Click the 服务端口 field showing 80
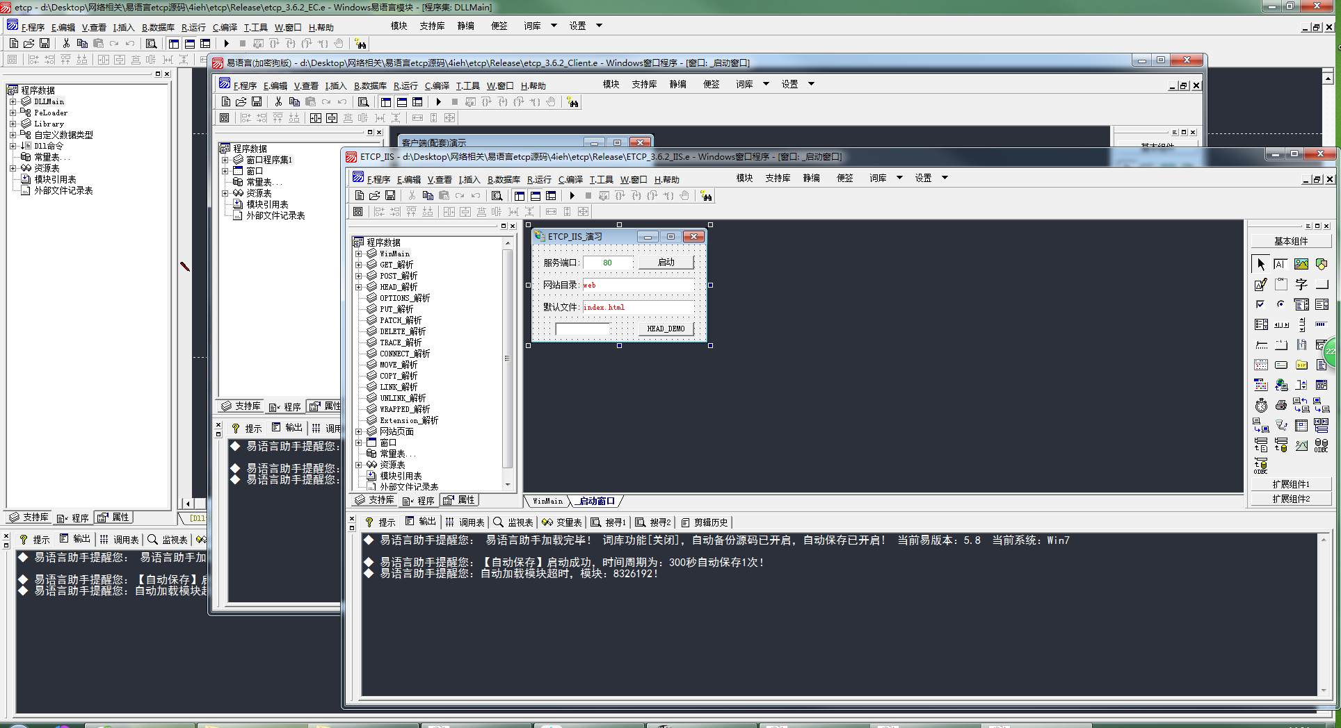1341x728 pixels. pos(608,263)
